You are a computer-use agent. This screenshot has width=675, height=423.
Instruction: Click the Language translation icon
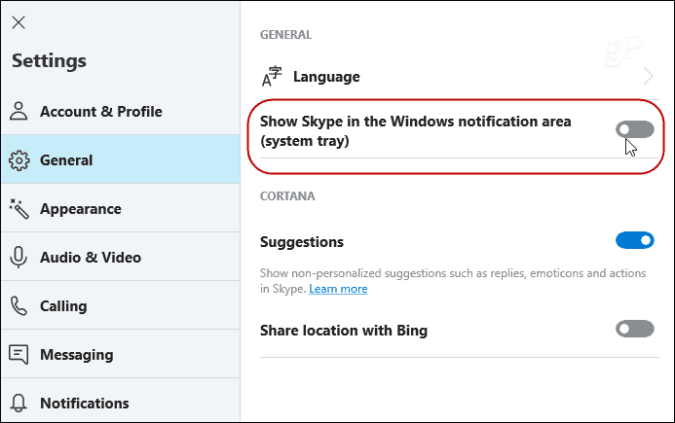[272, 77]
